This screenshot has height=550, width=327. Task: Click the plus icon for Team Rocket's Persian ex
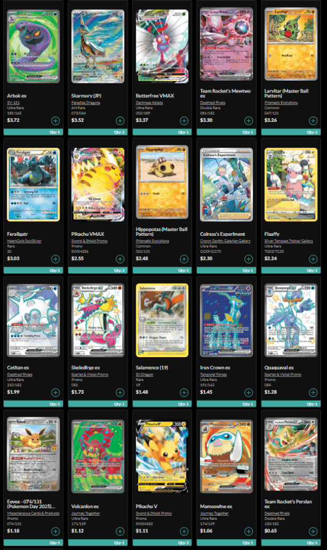click(x=313, y=531)
